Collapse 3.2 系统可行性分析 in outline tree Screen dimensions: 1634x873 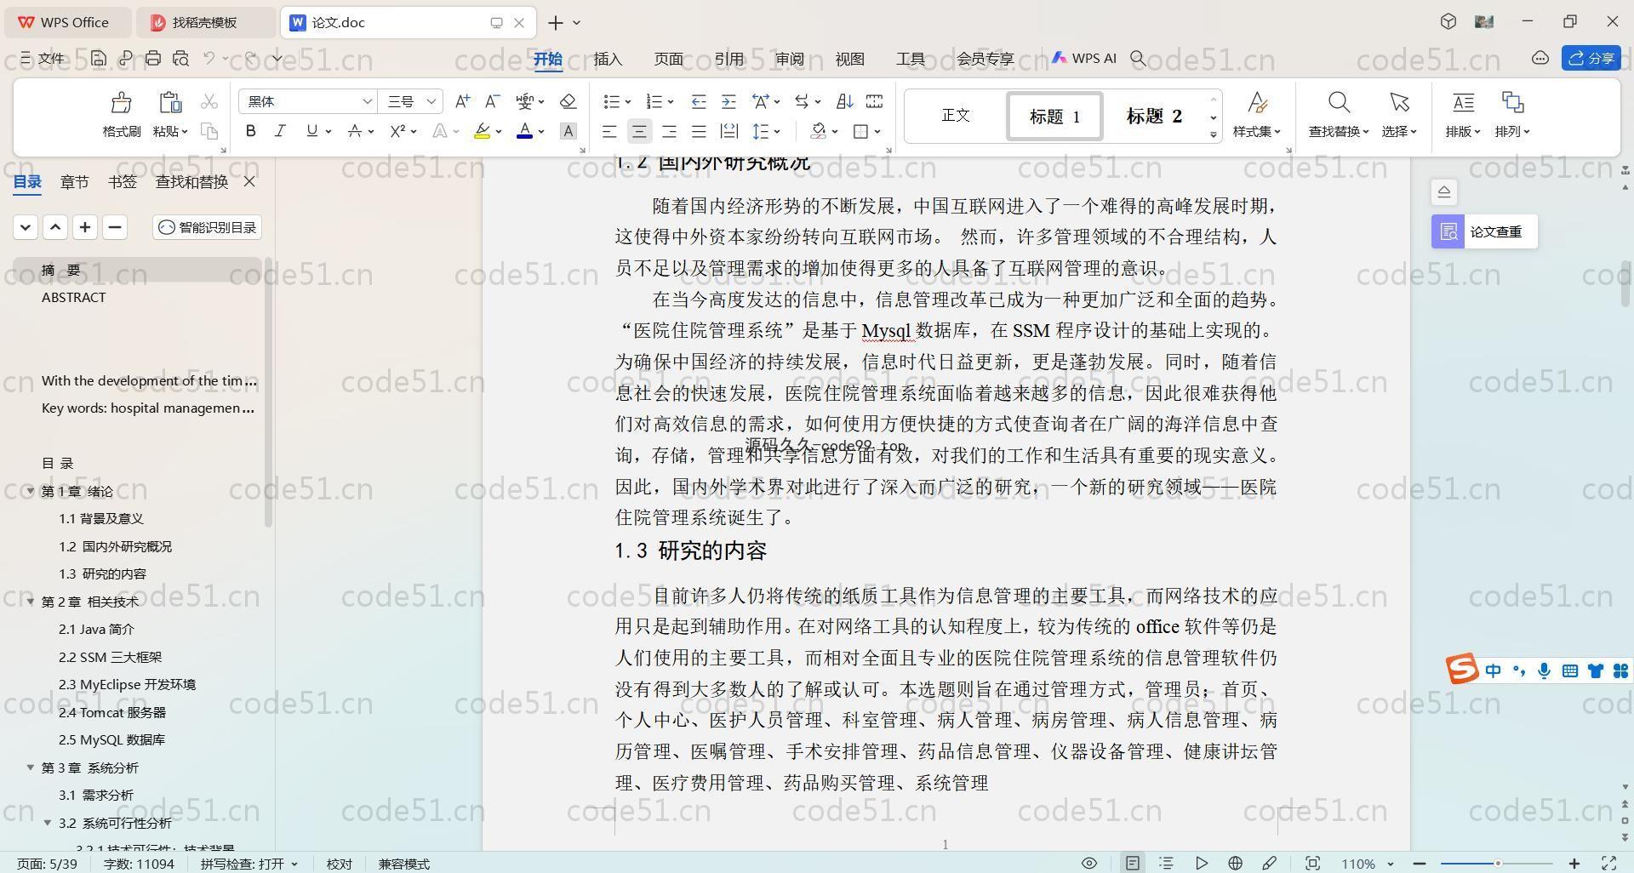click(x=48, y=823)
